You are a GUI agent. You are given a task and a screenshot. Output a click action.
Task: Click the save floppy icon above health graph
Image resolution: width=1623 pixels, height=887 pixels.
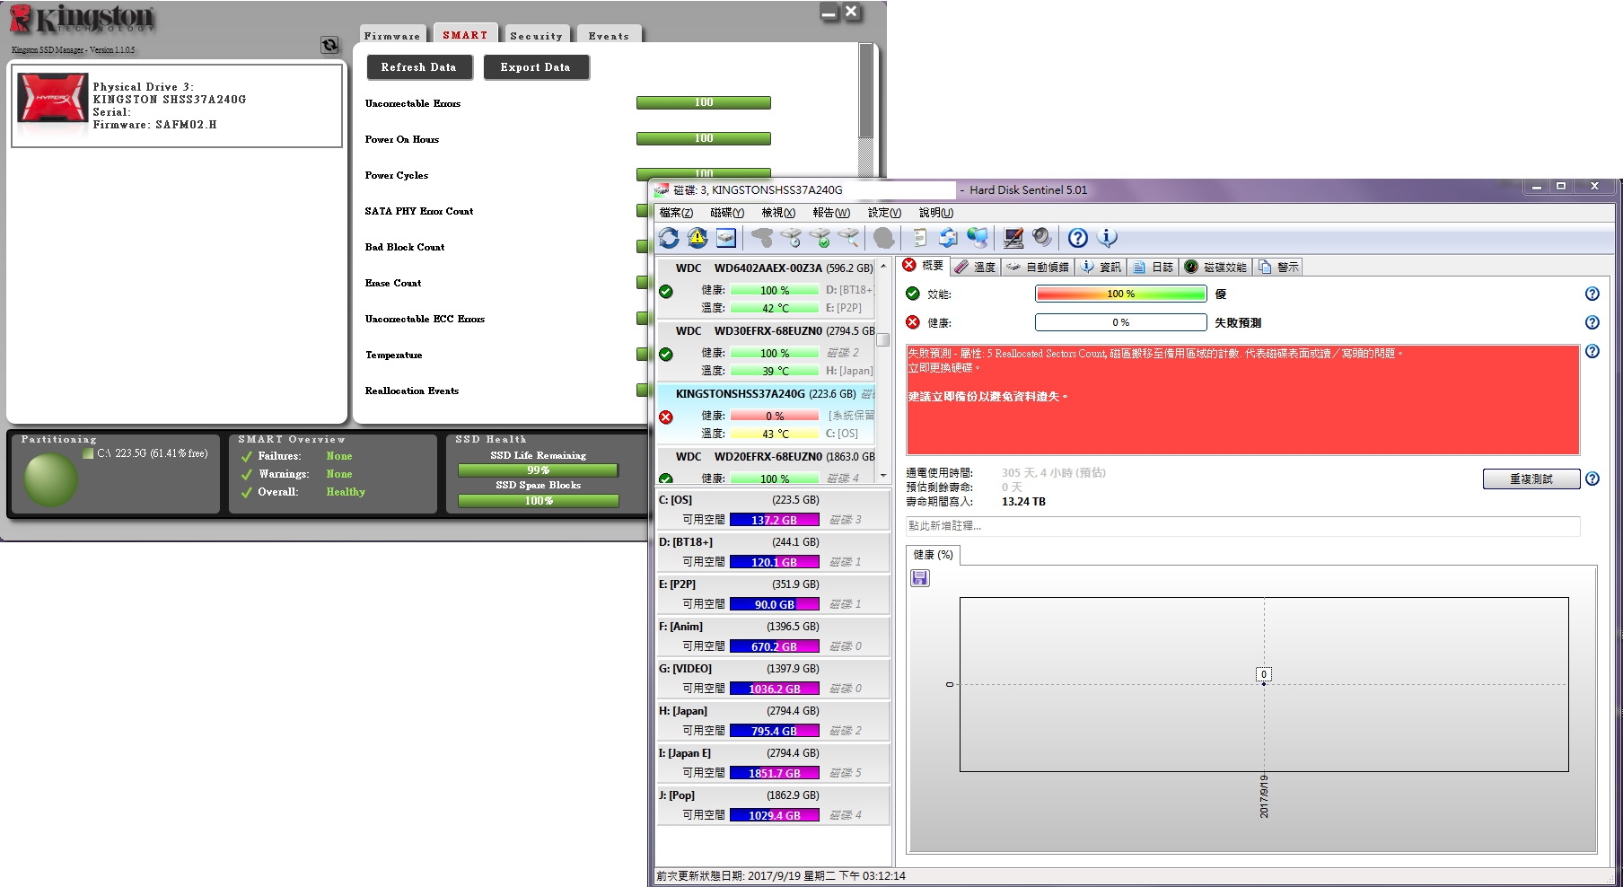pos(920,578)
